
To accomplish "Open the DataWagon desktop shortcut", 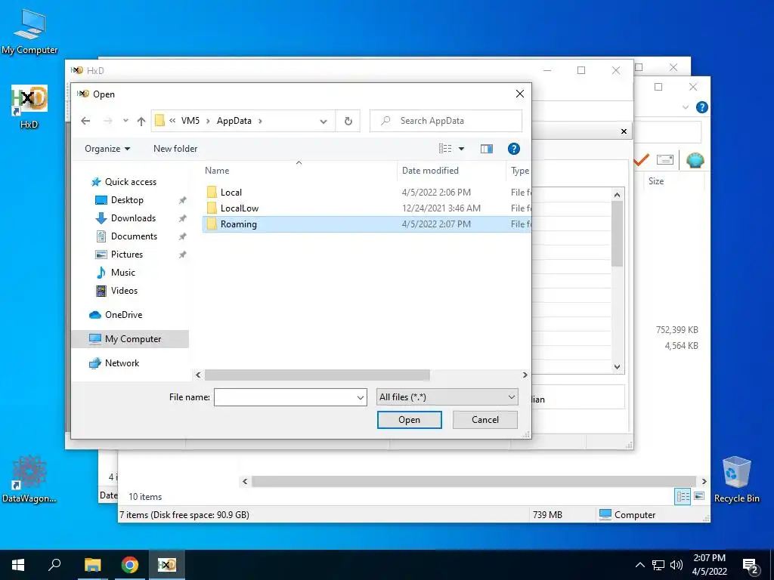I will pos(29,480).
